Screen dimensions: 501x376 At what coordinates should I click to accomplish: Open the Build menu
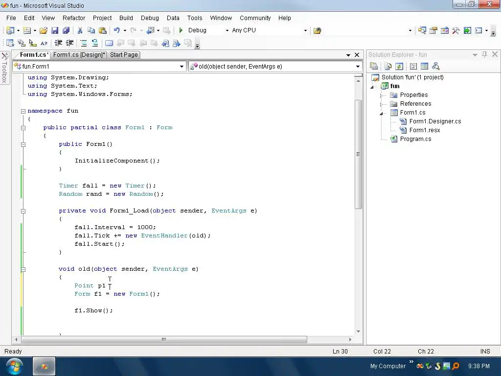[x=126, y=18]
